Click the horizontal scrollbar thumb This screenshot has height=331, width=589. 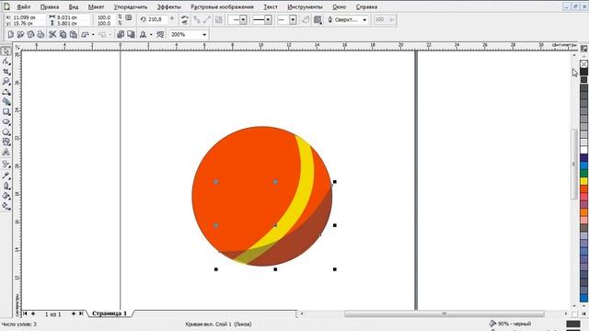click(444, 314)
